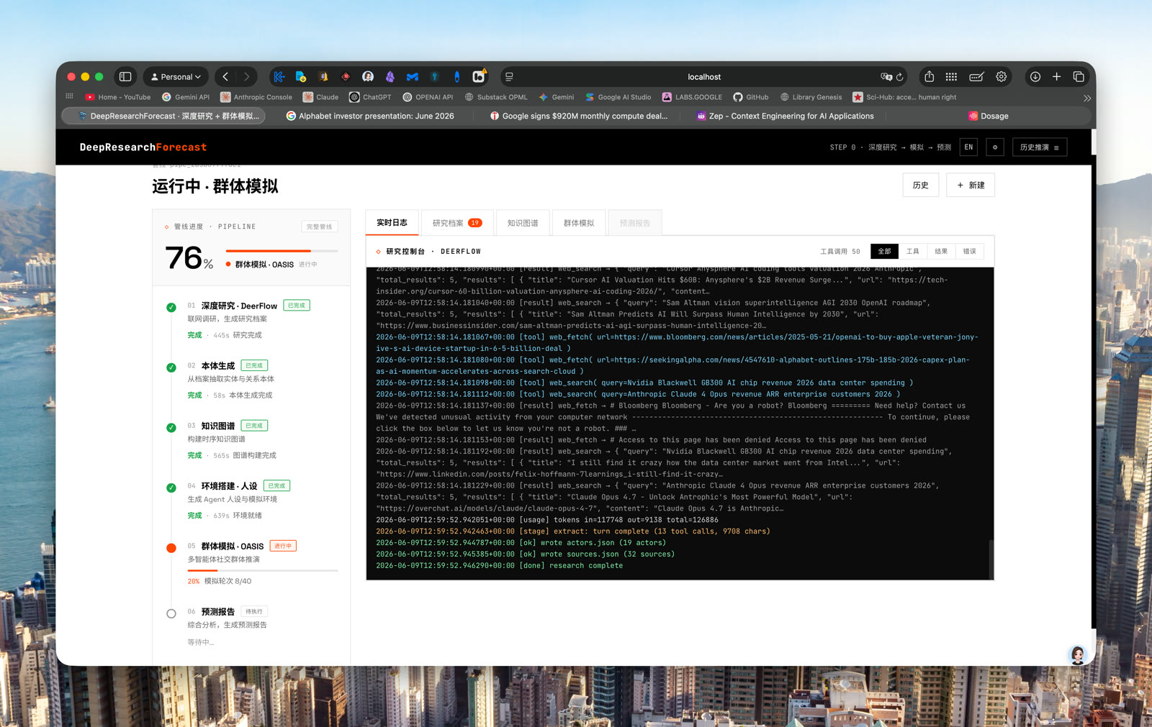Screen dimensions: 1152x727
Task: Switch to Alphabet investor presentation browser tab
Action: (370, 116)
